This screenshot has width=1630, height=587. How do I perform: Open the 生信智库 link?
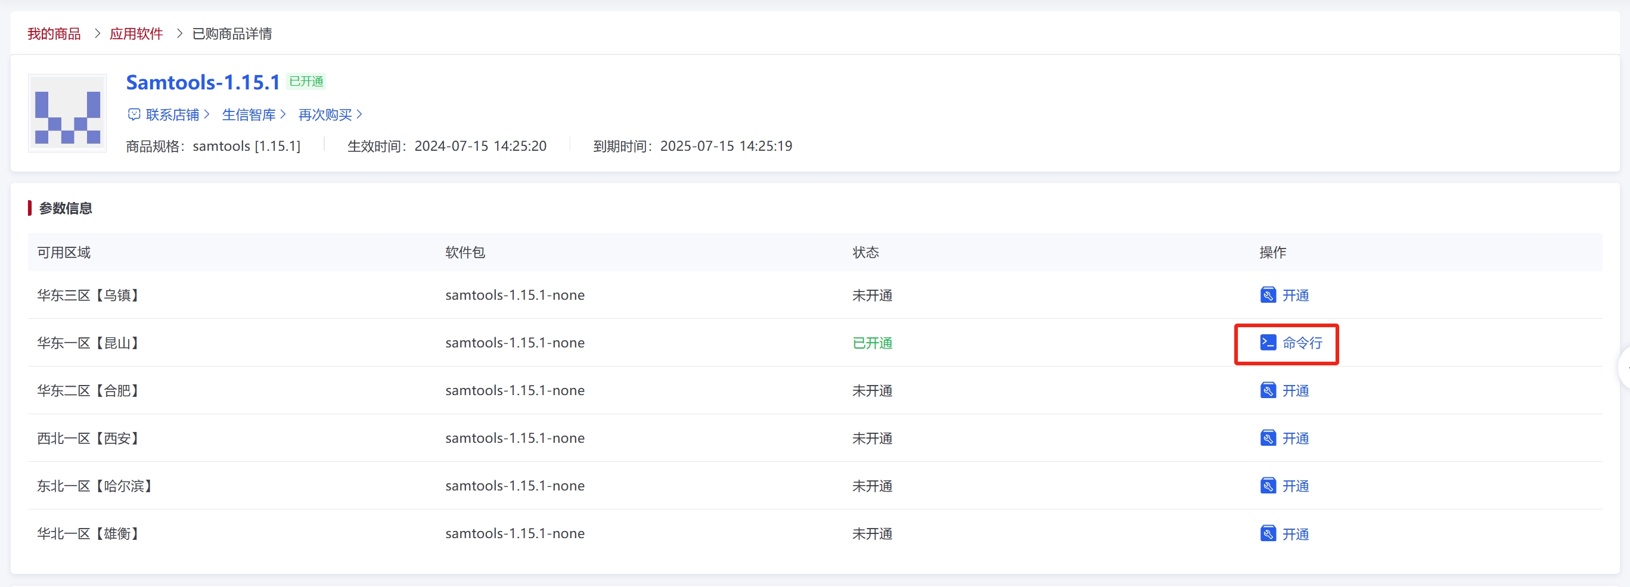pyautogui.click(x=249, y=114)
